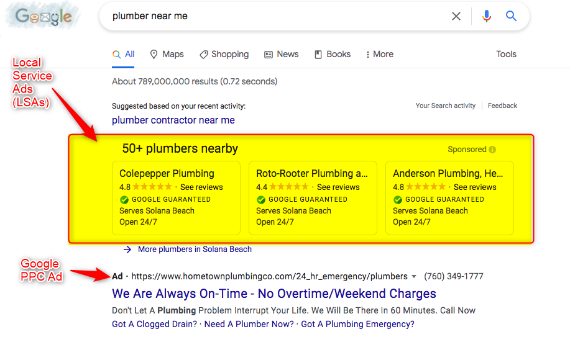The width and height of the screenshot is (570, 342).
Task: Open Anderson Plumbing listing
Action: click(x=448, y=174)
